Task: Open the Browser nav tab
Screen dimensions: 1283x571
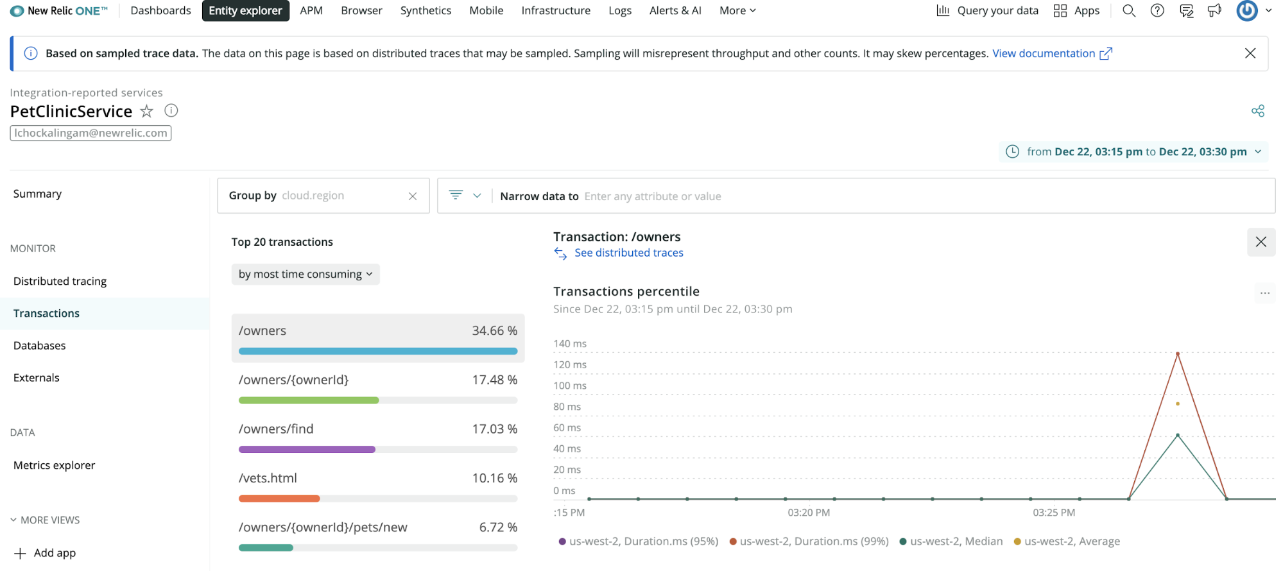Action: click(x=361, y=10)
